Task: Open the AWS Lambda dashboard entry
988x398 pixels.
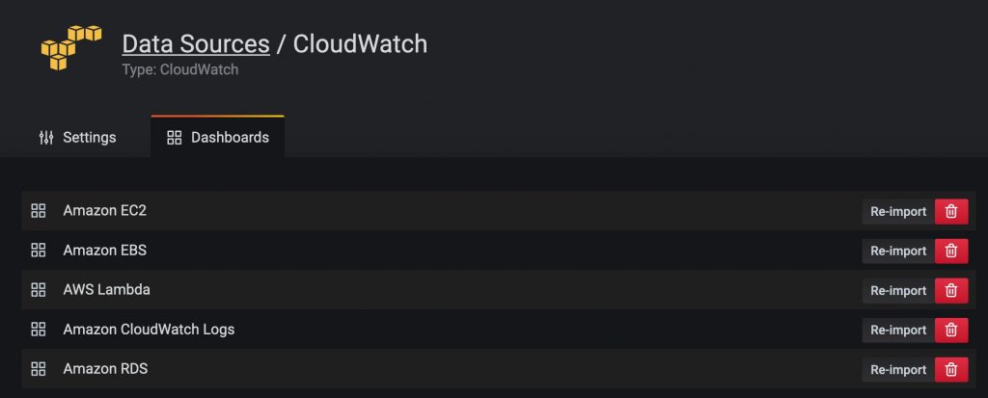Action: (106, 290)
